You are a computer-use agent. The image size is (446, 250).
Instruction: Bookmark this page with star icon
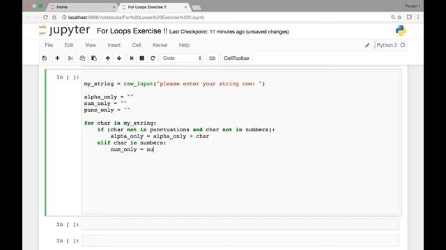[399, 17]
